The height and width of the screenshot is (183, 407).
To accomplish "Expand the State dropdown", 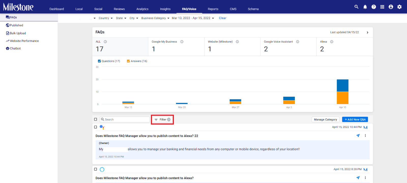I will click(x=121, y=18).
